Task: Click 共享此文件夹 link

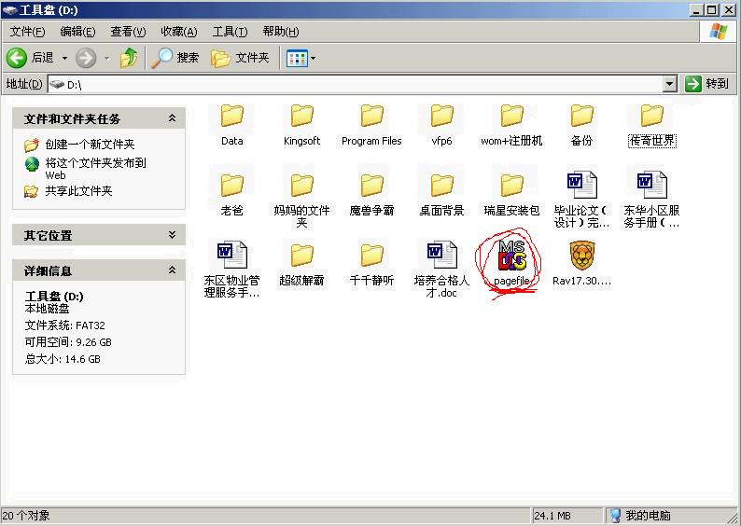Action: 78,191
